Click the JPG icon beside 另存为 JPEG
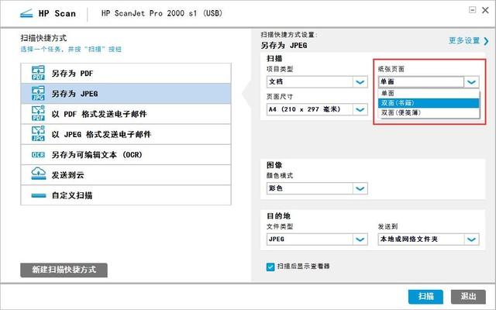Viewport: 496px width, 310px height. [38, 93]
